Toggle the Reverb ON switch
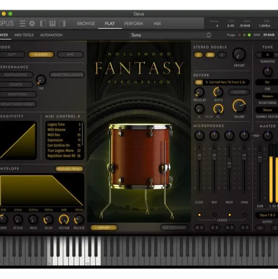278x279 pixels. [199, 82]
